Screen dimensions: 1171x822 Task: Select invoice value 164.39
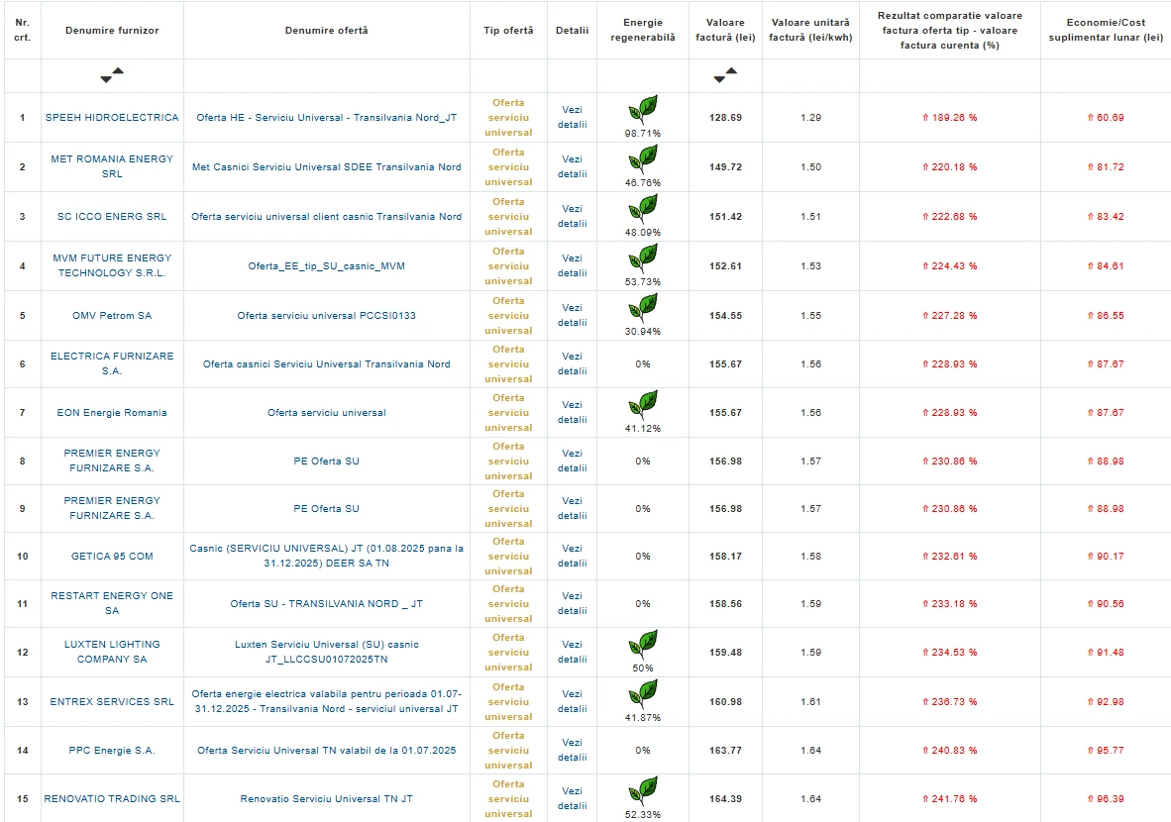point(726,799)
